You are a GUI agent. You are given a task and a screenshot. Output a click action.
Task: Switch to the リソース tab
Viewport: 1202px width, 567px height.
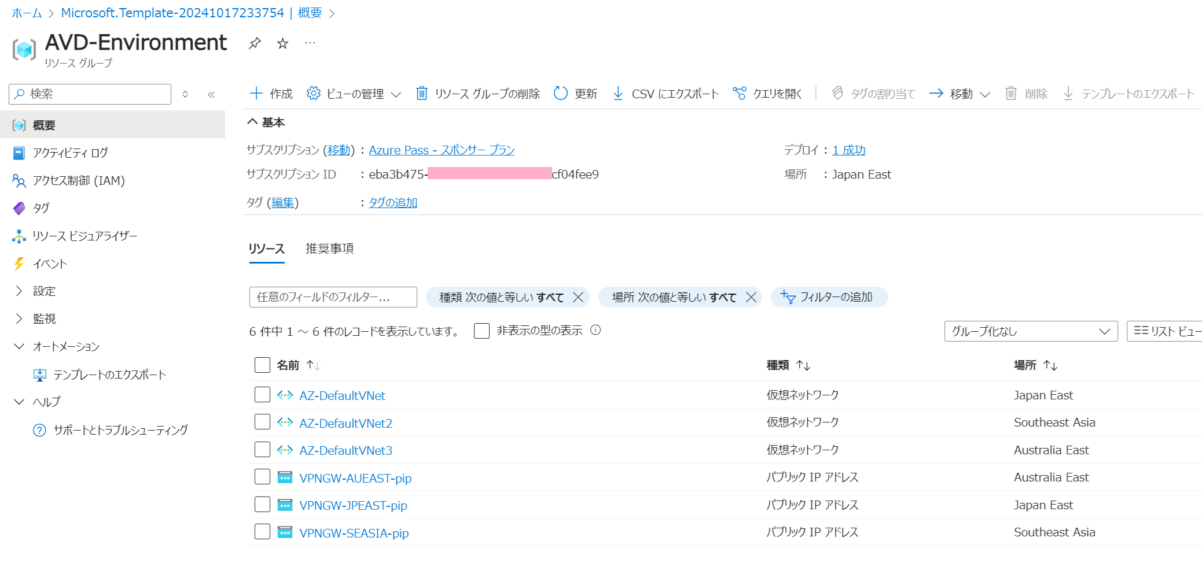point(267,249)
